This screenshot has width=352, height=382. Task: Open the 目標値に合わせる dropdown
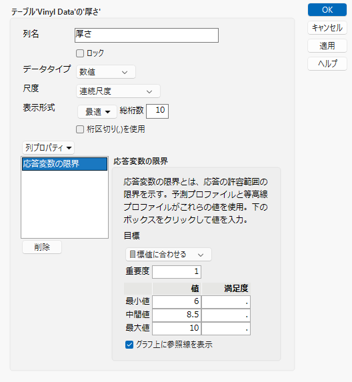(168, 255)
